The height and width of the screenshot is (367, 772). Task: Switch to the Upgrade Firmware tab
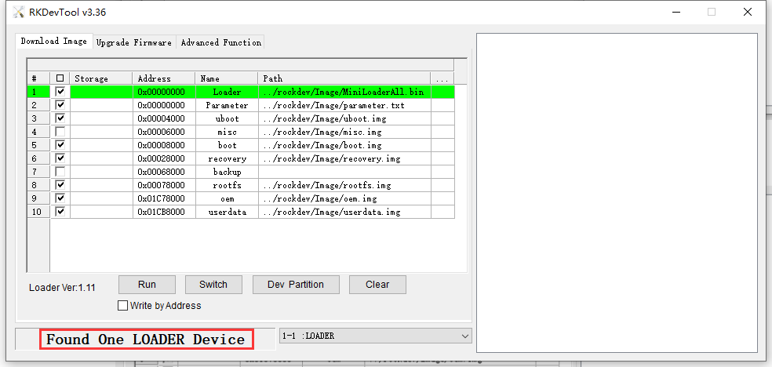click(x=134, y=42)
